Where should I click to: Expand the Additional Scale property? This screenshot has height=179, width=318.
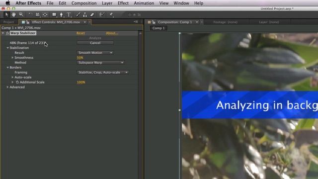click(12, 82)
